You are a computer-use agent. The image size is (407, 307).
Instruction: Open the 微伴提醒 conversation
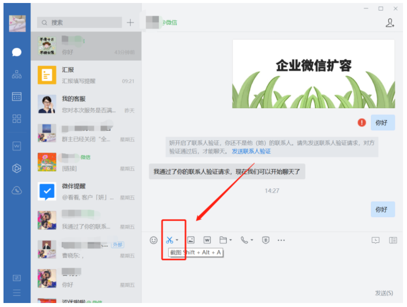86,191
